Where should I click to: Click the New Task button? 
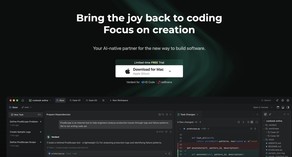click(x=18, y=114)
